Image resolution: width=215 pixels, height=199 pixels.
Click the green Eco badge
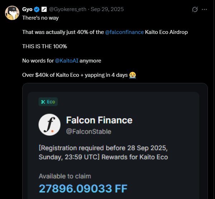click(48, 102)
